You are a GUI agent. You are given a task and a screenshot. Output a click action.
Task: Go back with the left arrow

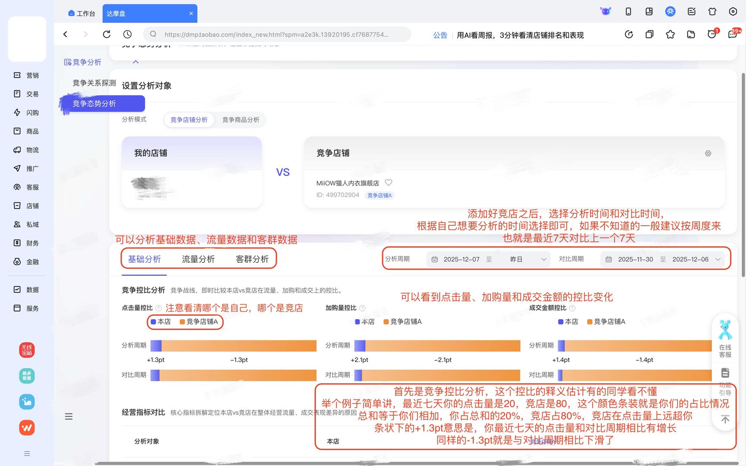[65, 34]
